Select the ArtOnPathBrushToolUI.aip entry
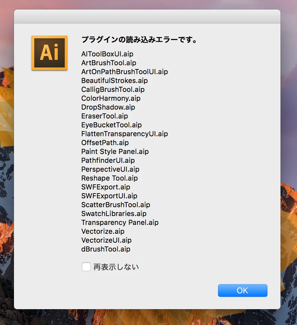 [124, 72]
